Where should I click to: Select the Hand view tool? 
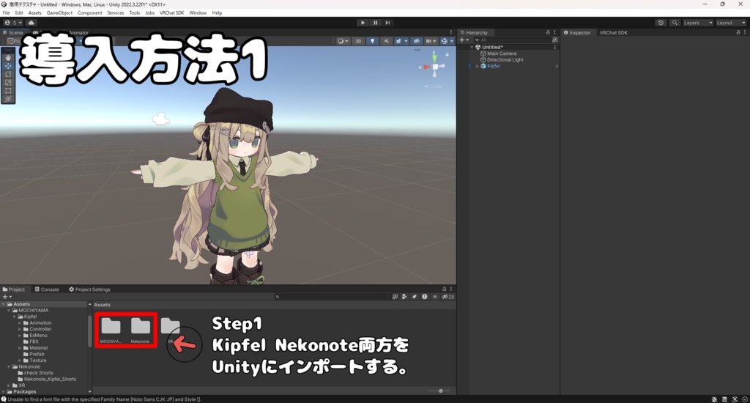pyautogui.click(x=8, y=57)
